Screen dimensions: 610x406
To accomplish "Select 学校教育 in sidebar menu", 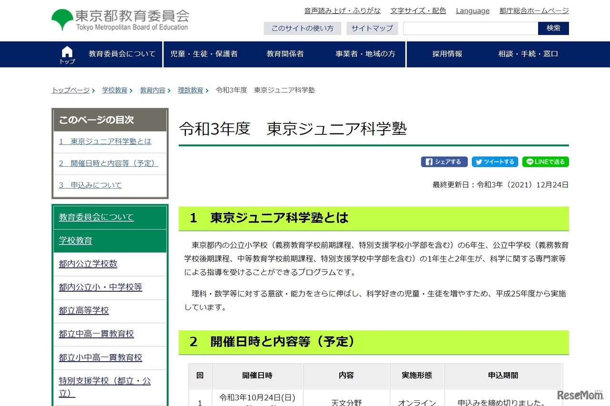I will (75, 240).
